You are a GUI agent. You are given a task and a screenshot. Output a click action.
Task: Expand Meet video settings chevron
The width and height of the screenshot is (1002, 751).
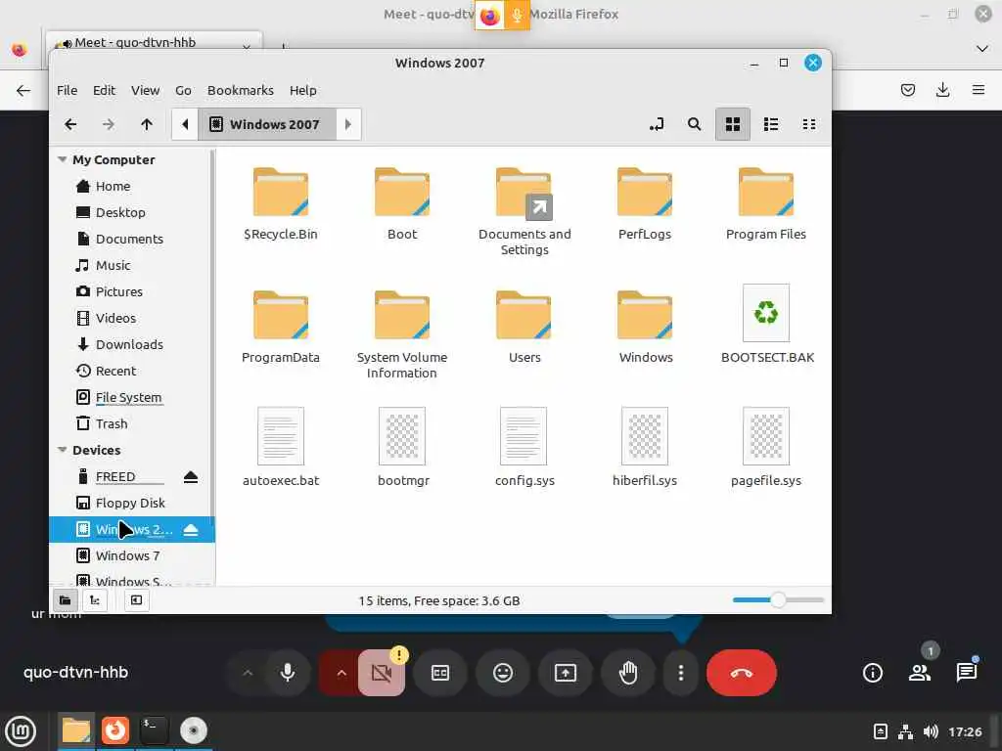point(341,673)
